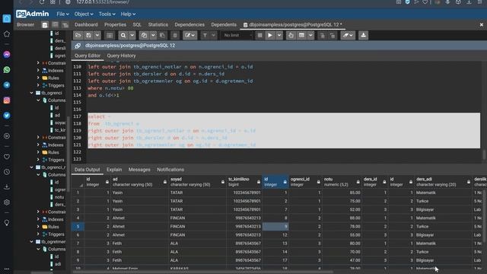The width and height of the screenshot is (487, 274).
Task: Open the Edit pencil toolbar menu
Action: (x=189, y=36)
